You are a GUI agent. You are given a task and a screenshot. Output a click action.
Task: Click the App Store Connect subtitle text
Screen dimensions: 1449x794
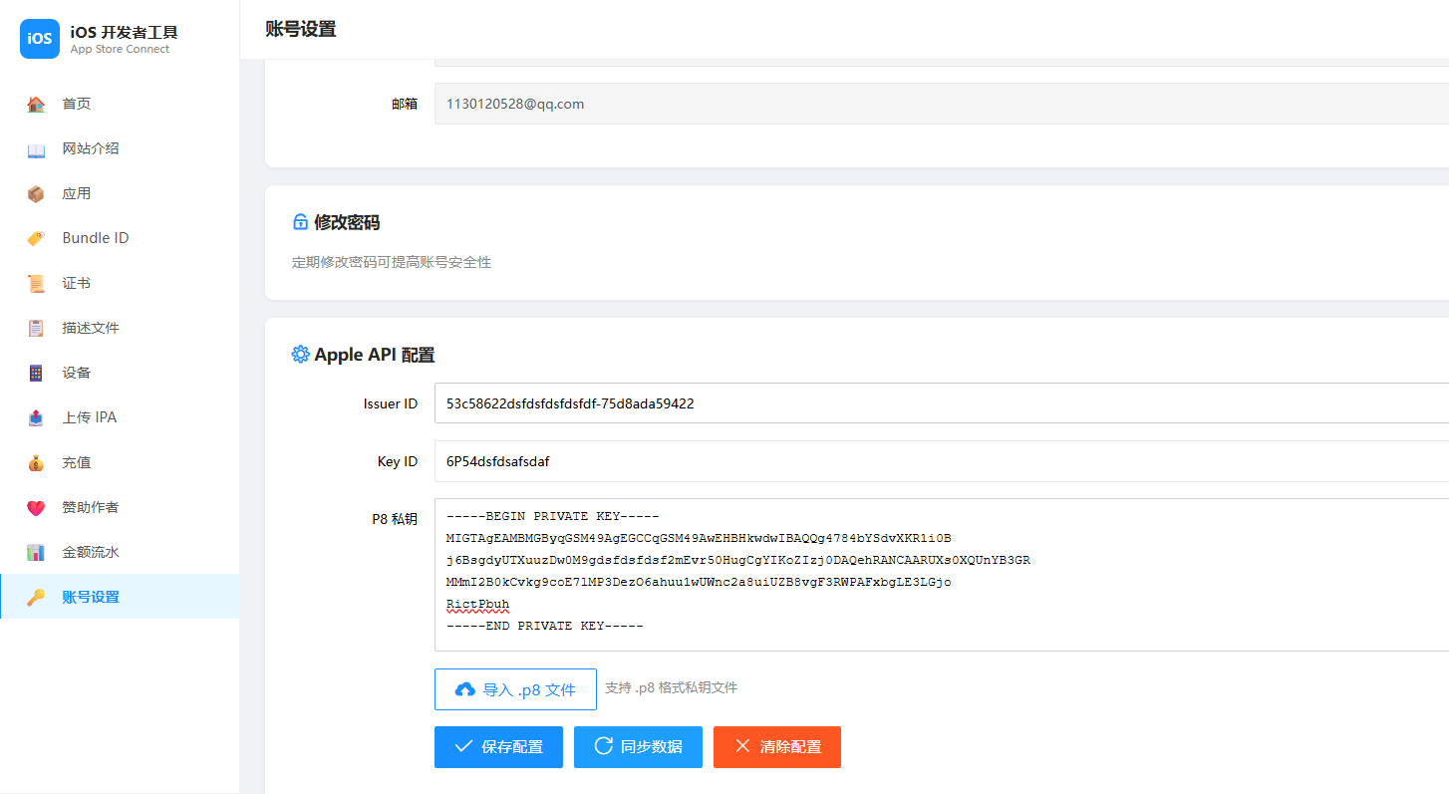(120, 49)
